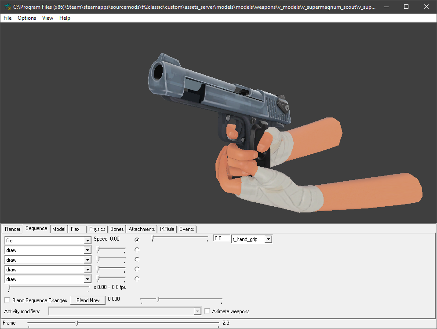Image resolution: width=437 pixels, height=329 pixels.
Task: Click the blend time value '0.000'
Action: 114,299
